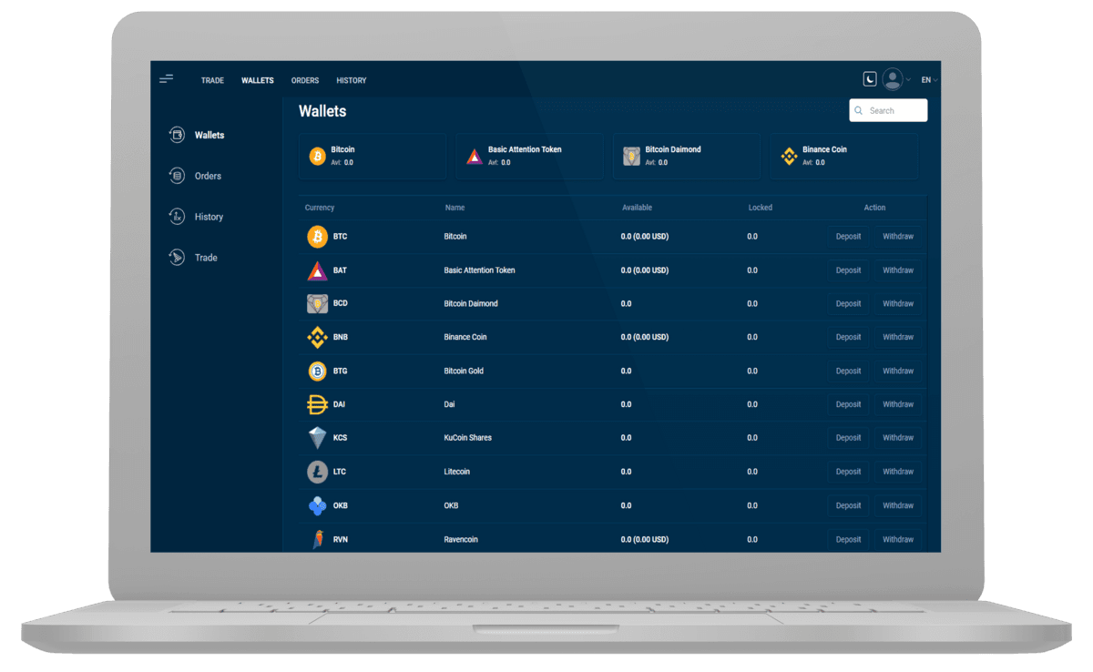This screenshot has height=672, width=1093.
Task: Click Binance Coin card icon
Action: pyautogui.click(x=789, y=157)
